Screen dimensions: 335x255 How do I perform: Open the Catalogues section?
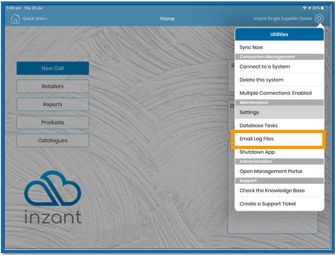pyautogui.click(x=53, y=141)
